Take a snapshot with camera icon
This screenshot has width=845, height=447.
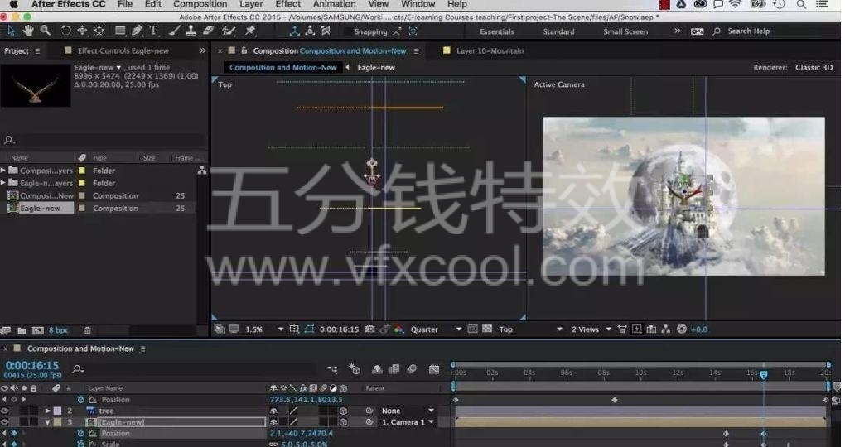pos(369,329)
